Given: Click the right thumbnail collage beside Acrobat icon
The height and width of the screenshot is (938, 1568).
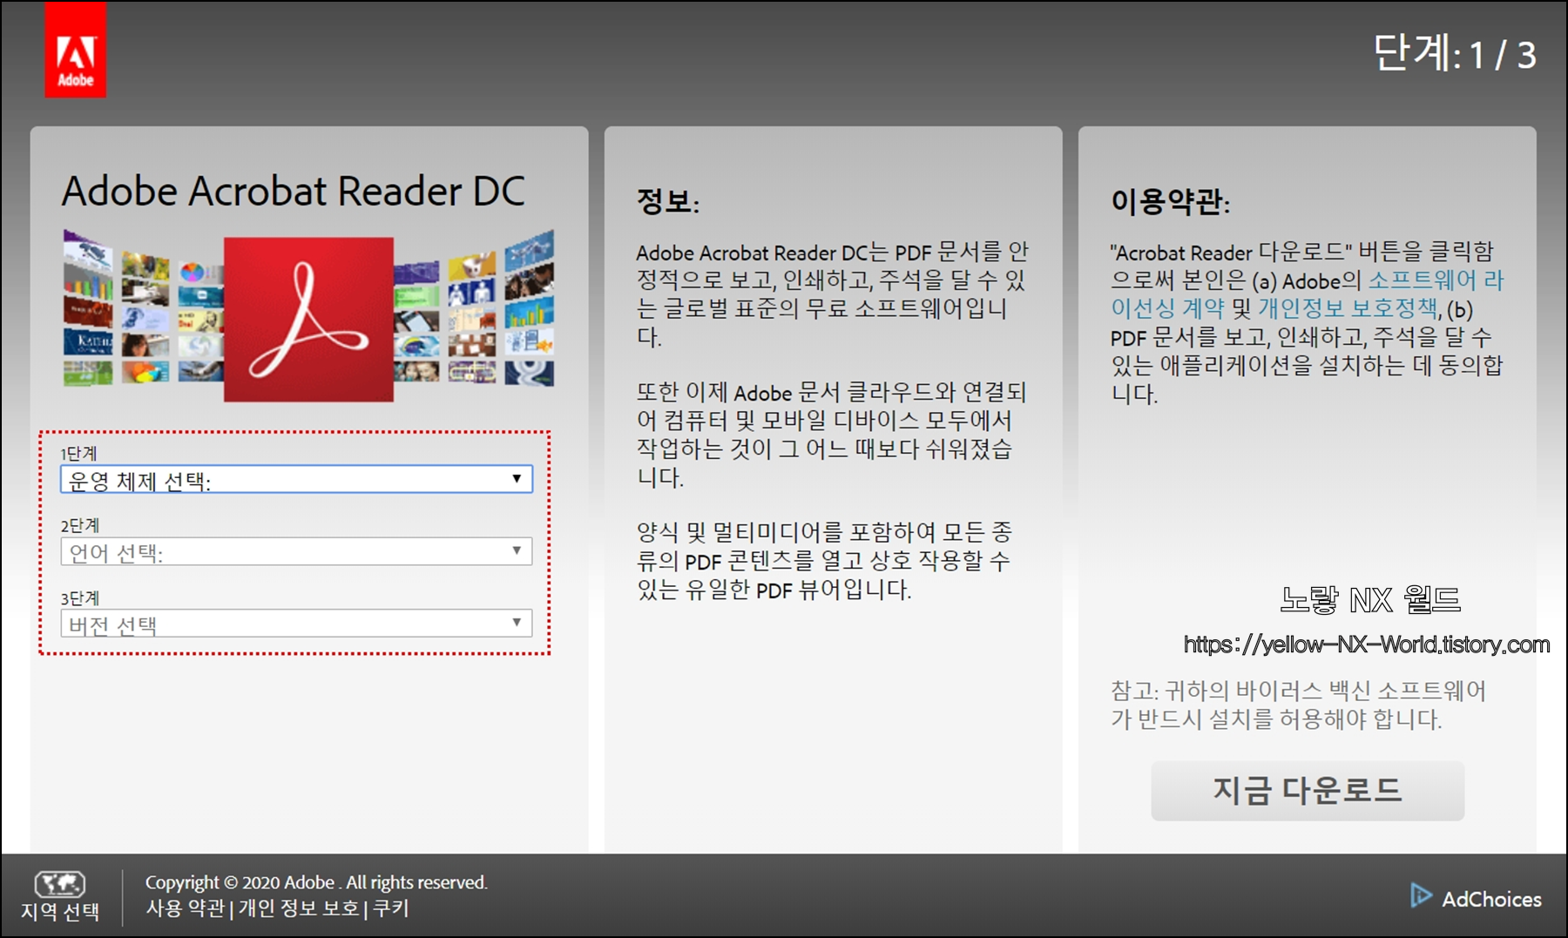Looking at the screenshot, I should (x=474, y=309).
